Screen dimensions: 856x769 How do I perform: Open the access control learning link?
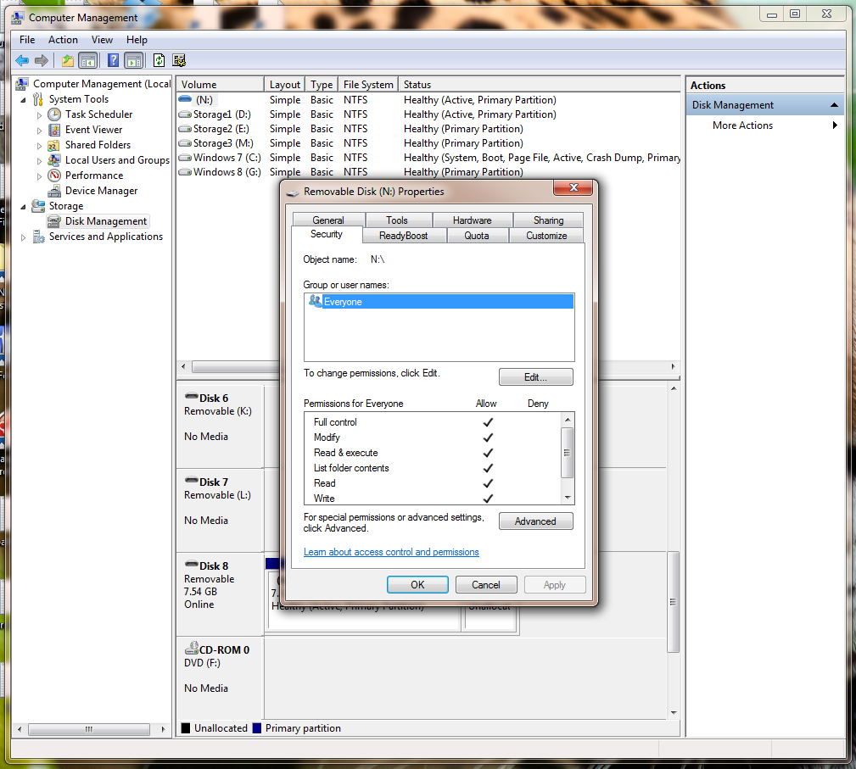tap(391, 551)
